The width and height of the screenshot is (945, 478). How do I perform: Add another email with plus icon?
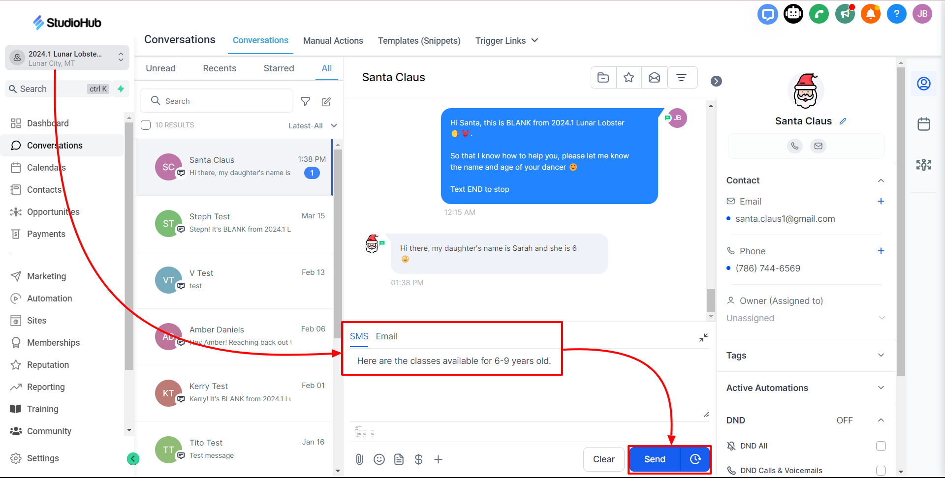pos(881,201)
